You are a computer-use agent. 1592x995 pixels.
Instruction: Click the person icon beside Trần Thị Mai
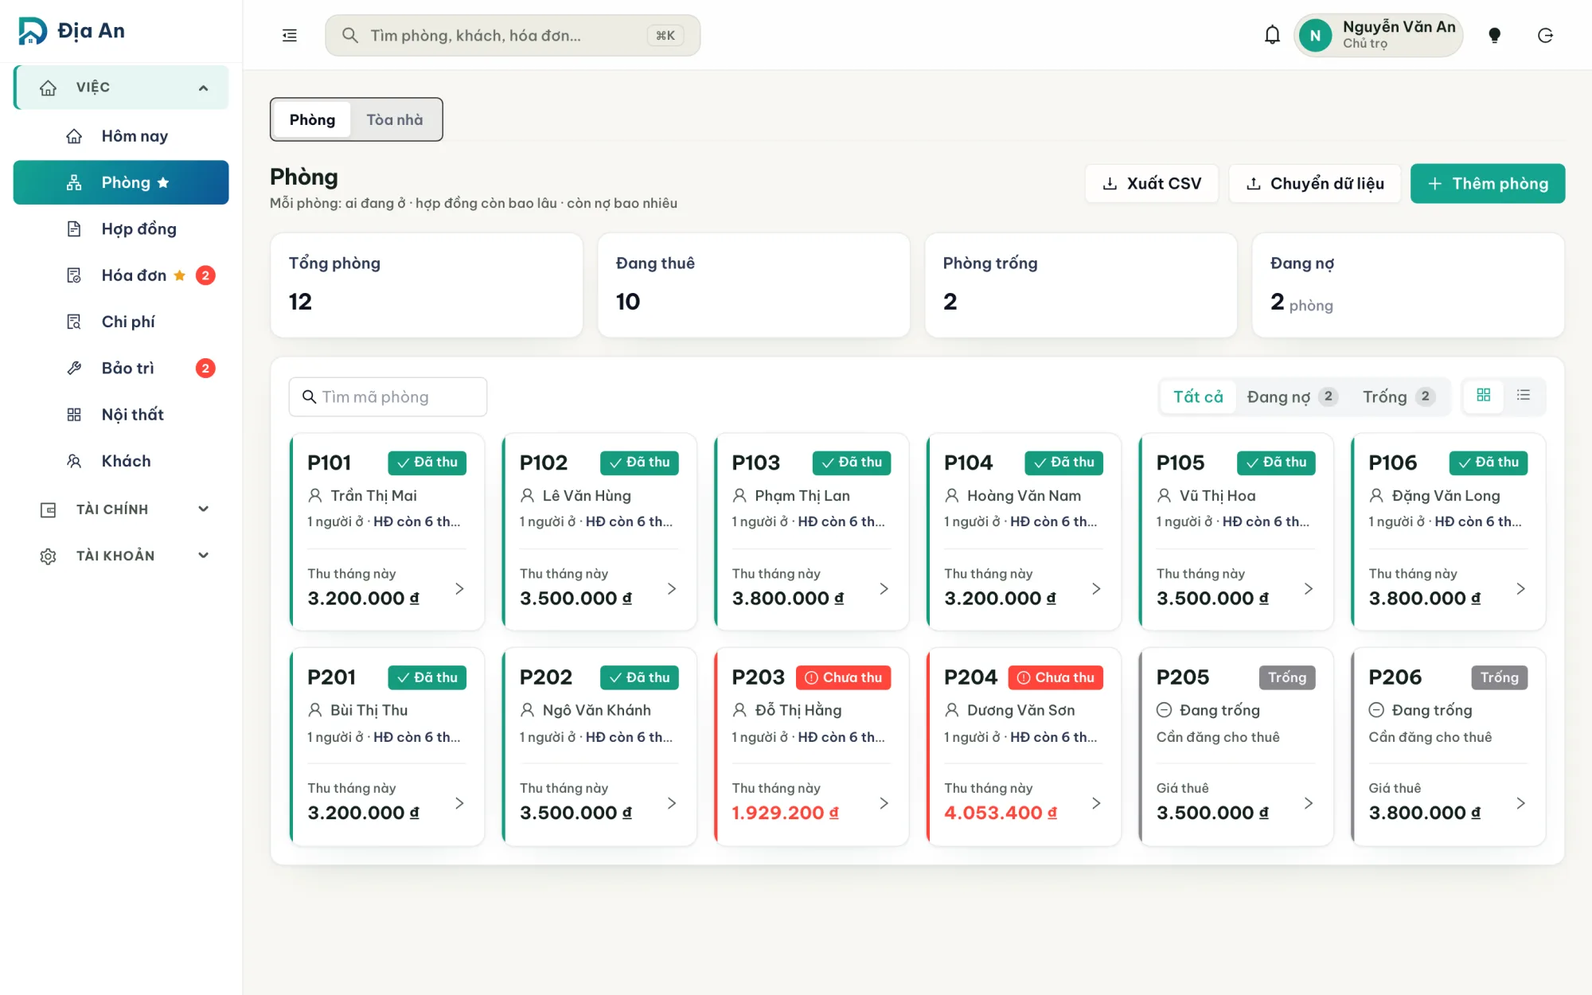pyautogui.click(x=315, y=496)
